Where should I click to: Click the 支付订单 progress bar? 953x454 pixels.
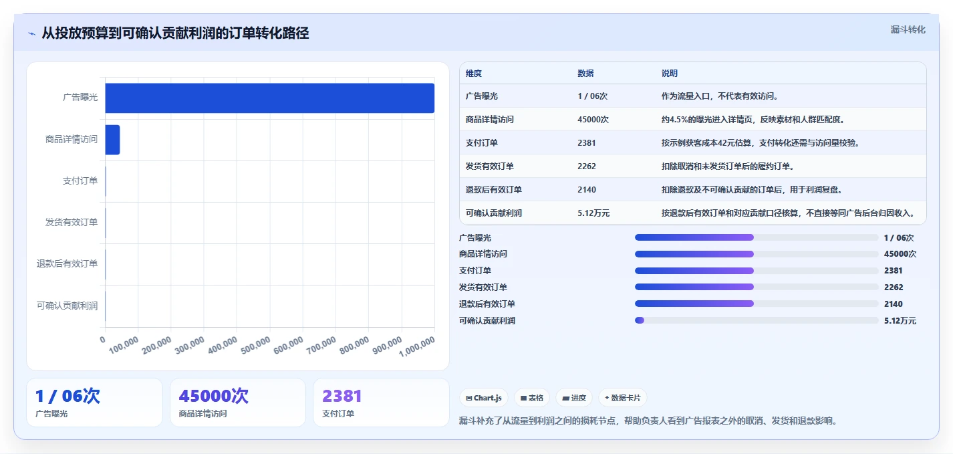(x=757, y=271)
